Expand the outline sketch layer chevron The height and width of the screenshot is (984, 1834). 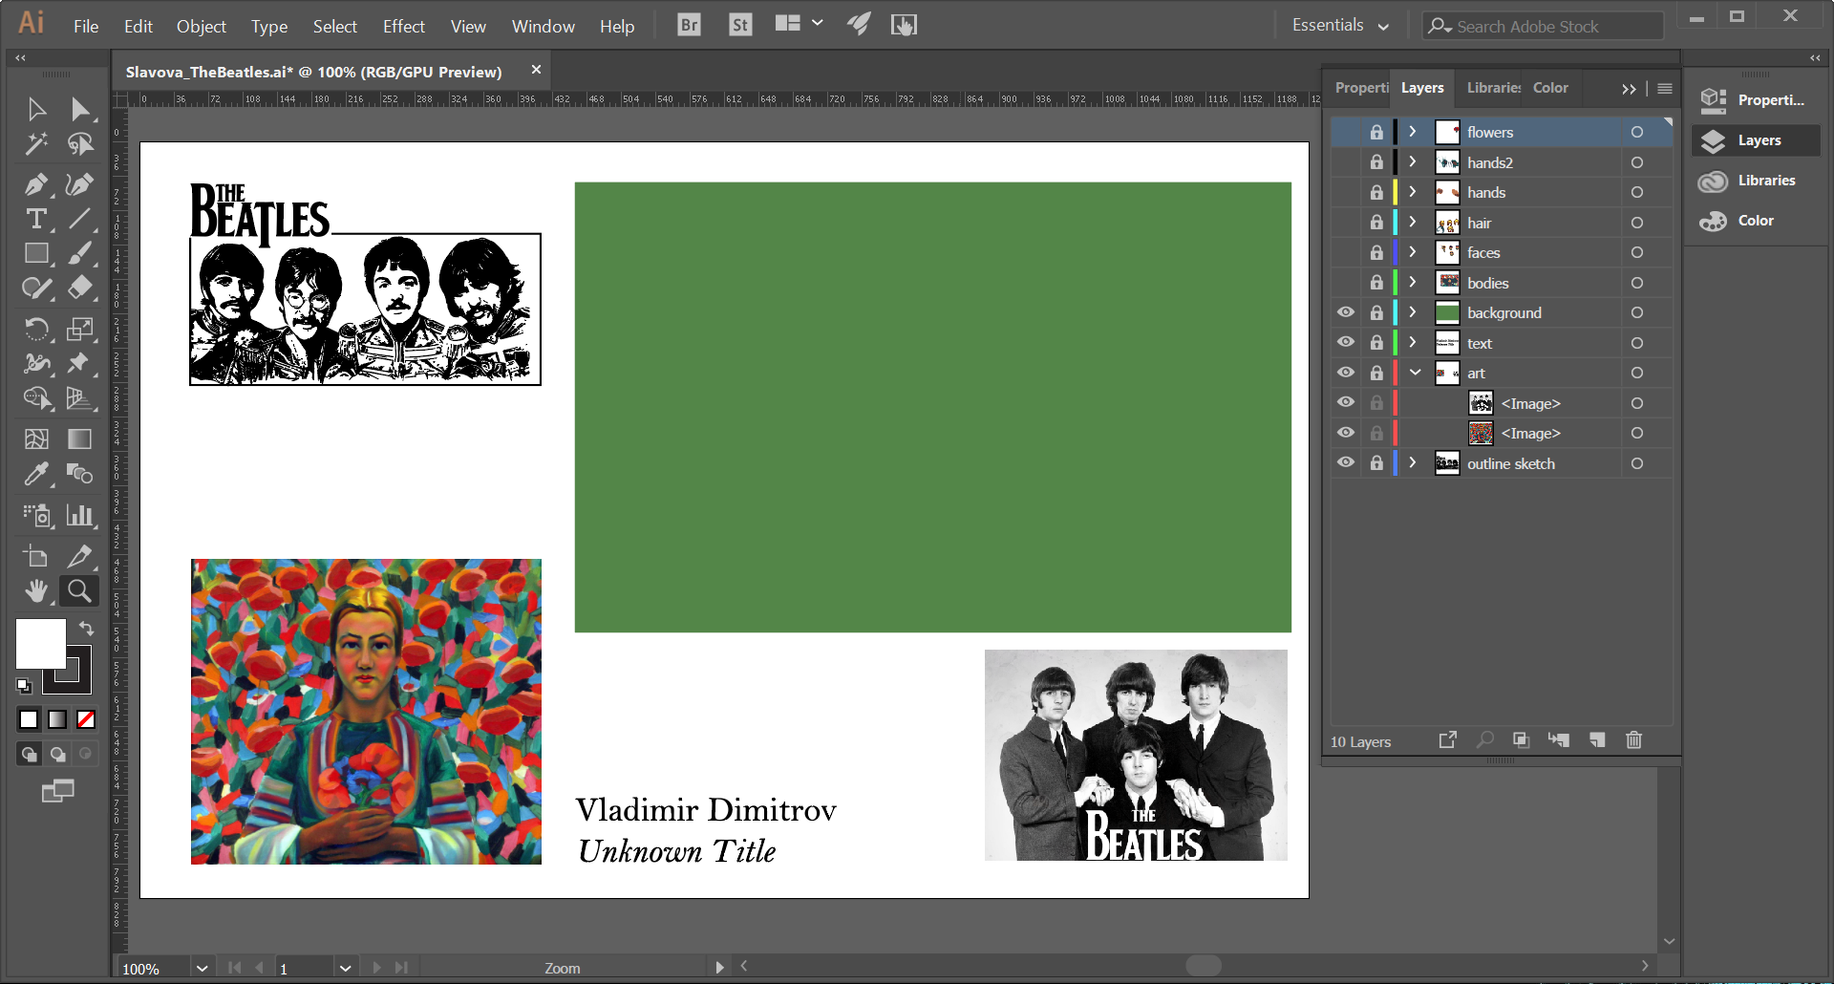(x=1413, y=462)
